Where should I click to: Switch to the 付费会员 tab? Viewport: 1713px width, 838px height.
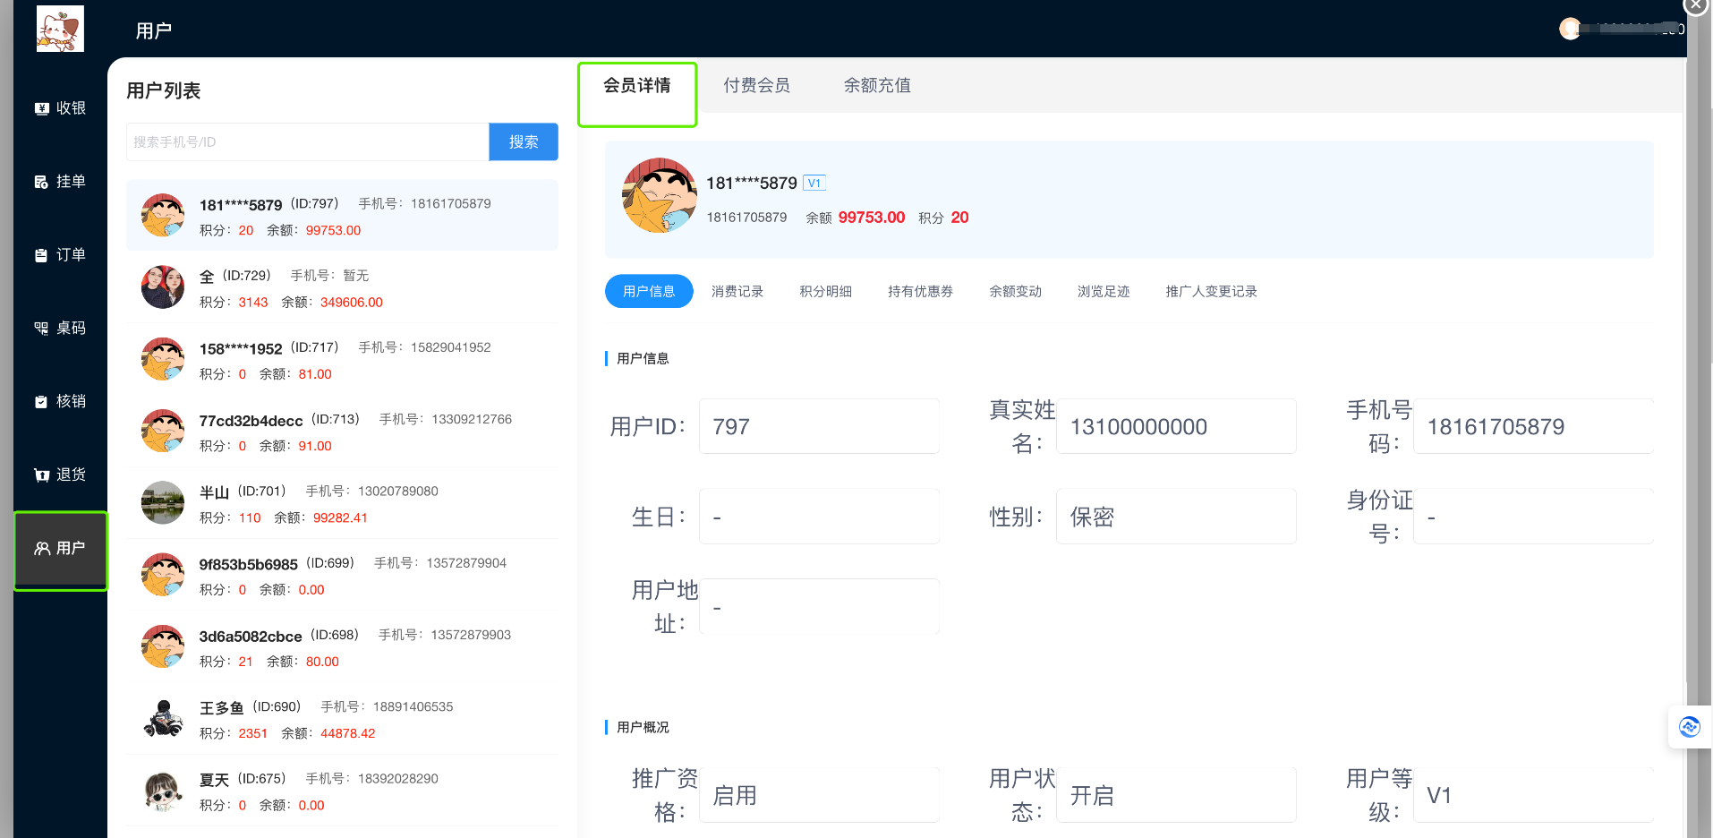pyautogui.click(x=756, y=86)
